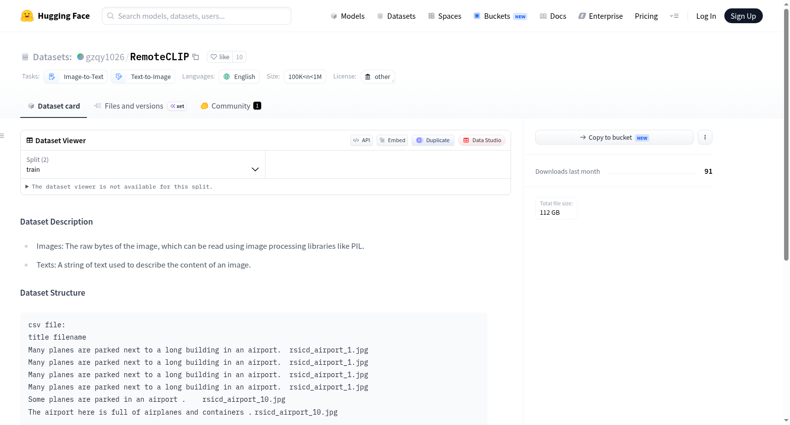Viewport: 790px width, 425px height.
Task: Open the Pricing page
Action: pos(646,16)
